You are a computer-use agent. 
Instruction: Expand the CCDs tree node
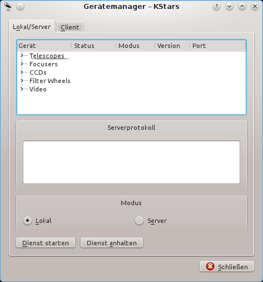click(22, 72)
